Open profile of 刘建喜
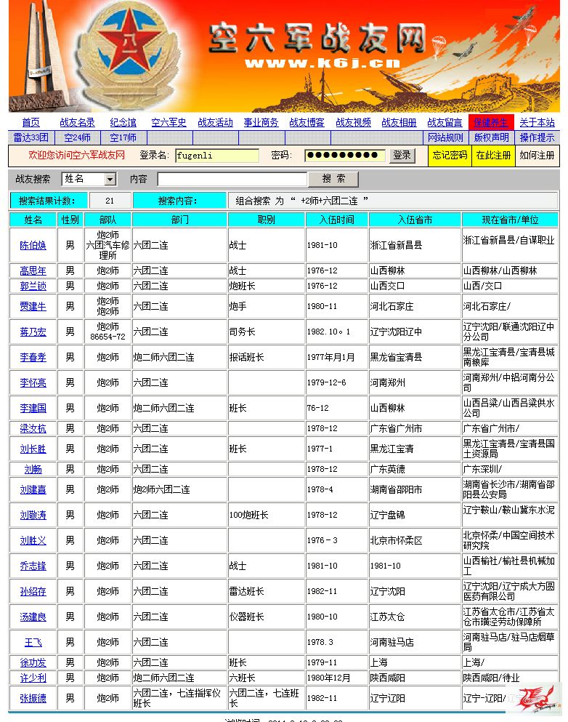 33,489
